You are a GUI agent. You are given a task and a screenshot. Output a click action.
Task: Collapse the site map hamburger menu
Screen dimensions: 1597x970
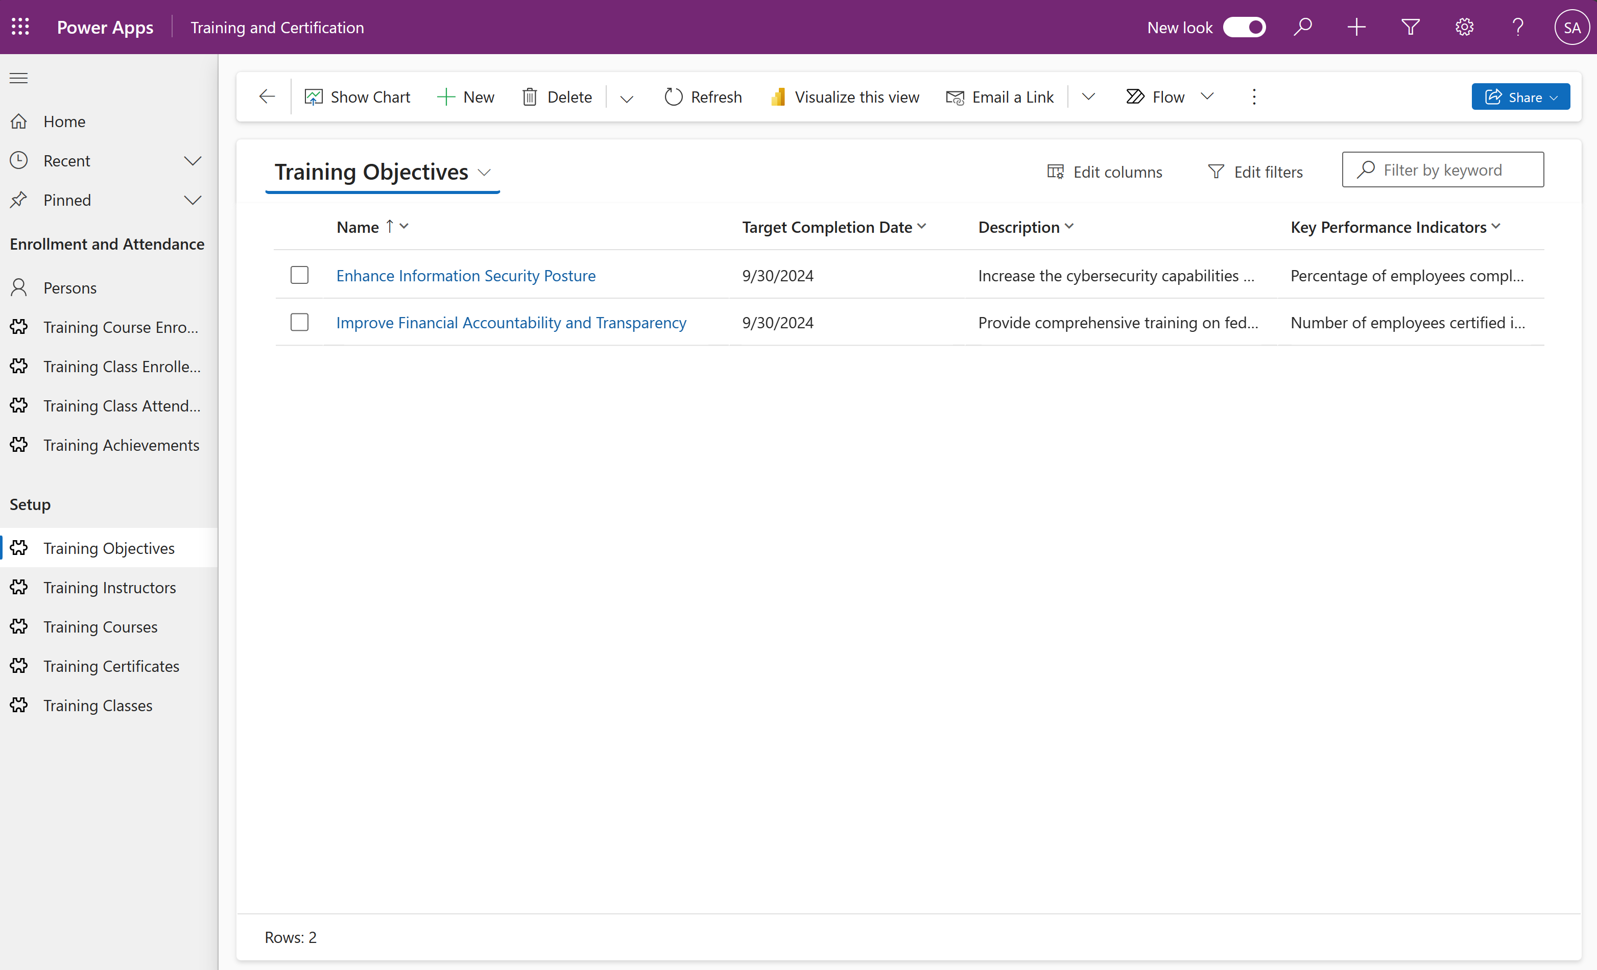pos(19,79)
